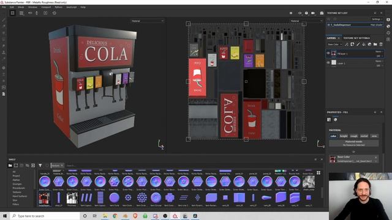Click the Windows taskbar search box
The image size is (392, 220).
[45, 216]
